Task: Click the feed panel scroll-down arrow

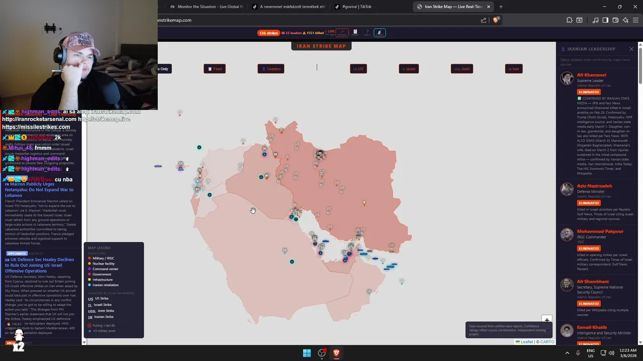Action: pyautogui.click(x=84, y=342)
